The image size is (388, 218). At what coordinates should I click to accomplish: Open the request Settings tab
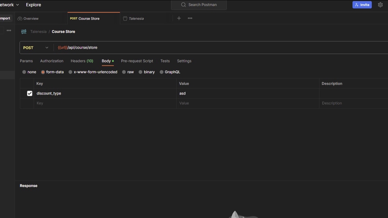pos(184,61)
